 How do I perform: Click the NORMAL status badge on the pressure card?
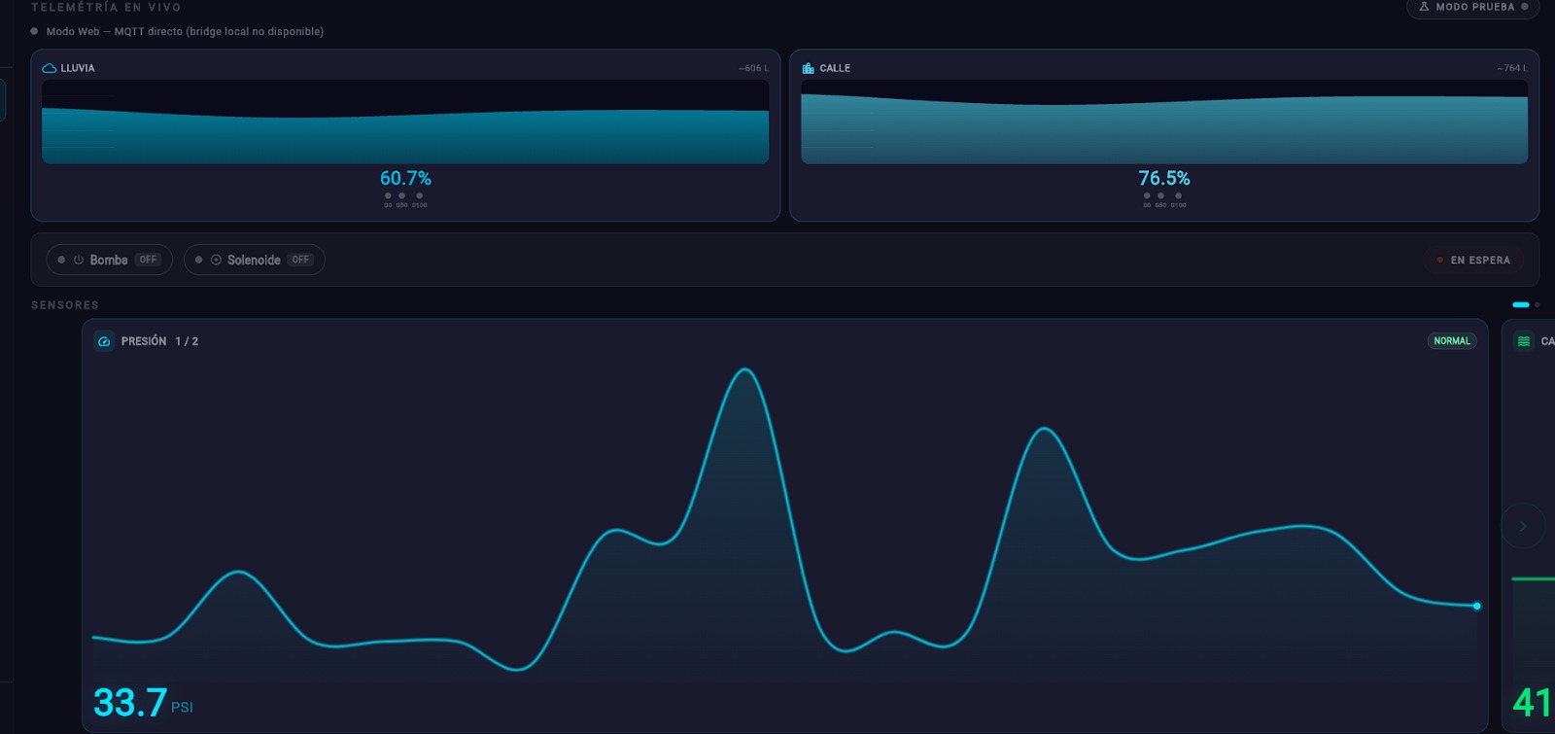pos(1452,341)
